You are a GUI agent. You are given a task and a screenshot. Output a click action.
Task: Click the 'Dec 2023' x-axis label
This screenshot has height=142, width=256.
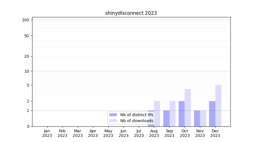coord(215,133)
